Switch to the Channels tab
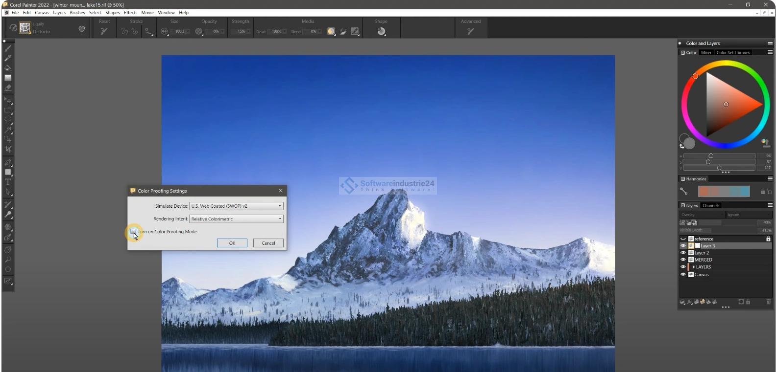The height and width of the screenshot is (372, 776). click(x=710, y=206)
